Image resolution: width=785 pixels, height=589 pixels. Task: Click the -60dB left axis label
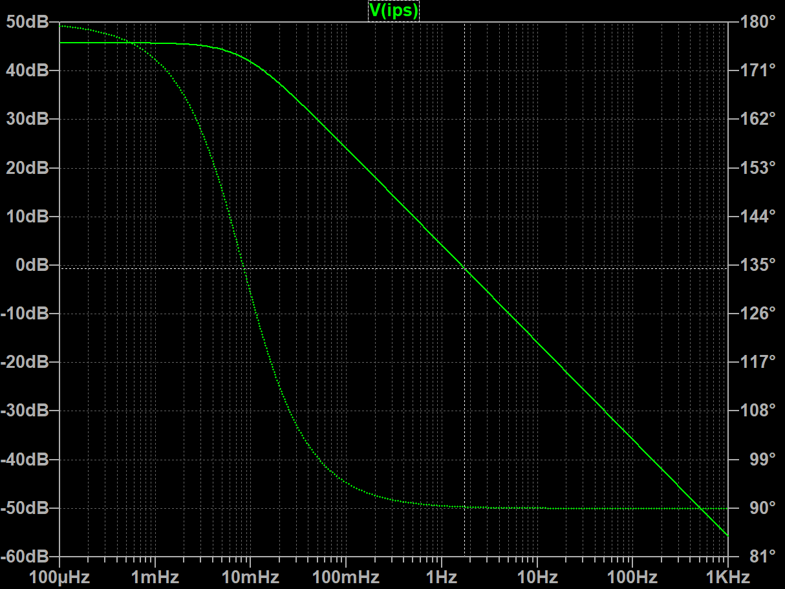(x=25, y=557)
